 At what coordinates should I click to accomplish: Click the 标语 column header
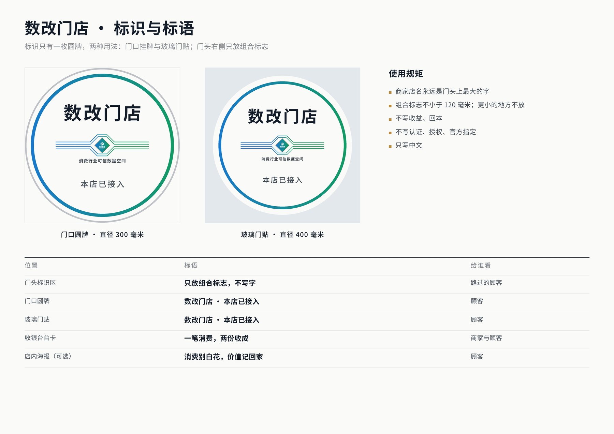point(191,265)
